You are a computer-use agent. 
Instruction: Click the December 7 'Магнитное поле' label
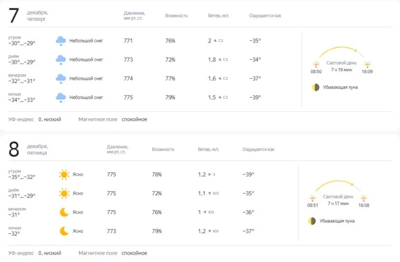tap(98, 120)
